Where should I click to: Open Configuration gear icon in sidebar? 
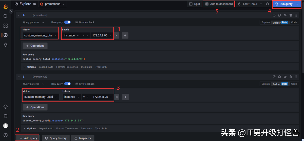(6, 107)
